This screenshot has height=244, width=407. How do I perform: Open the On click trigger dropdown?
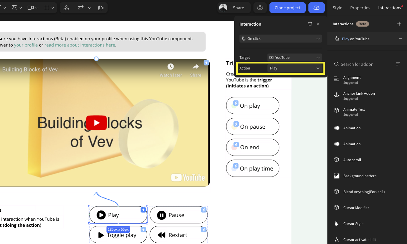(x=280, y=39)
